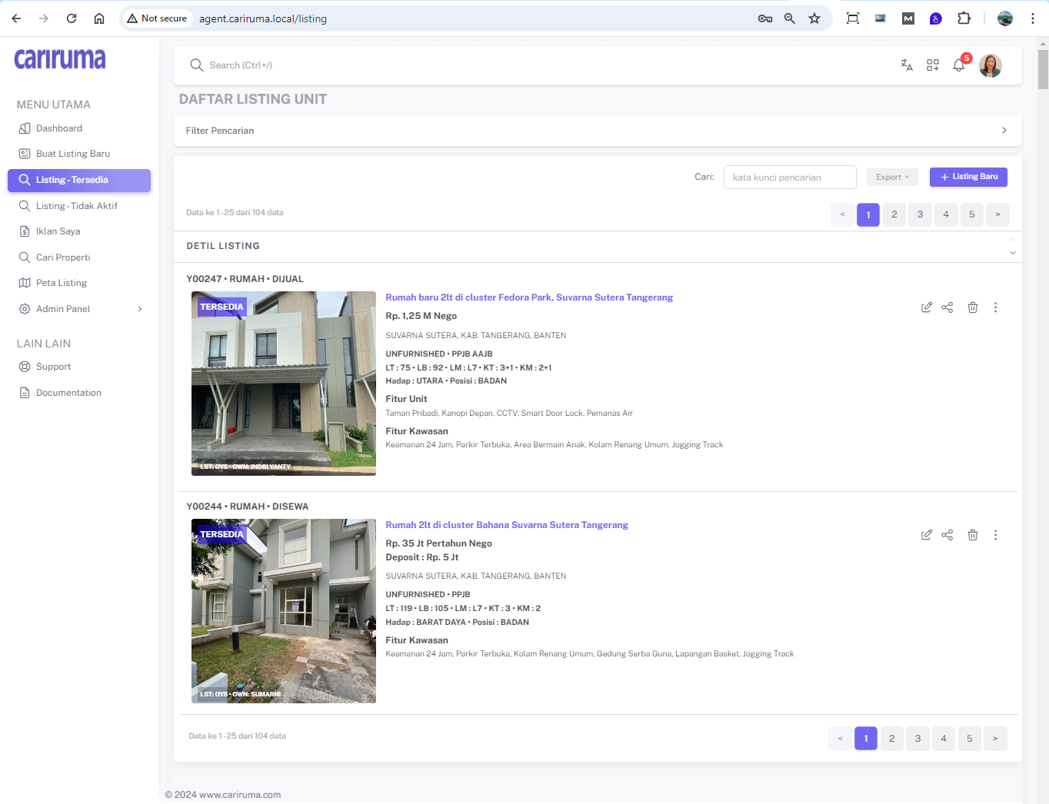1049x804 pixels.
Task: Open more options for listing Y00247
Action: coord(995,307)
